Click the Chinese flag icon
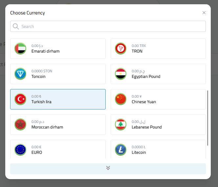Viewport: 218px width, 187px height. point(120,99)
